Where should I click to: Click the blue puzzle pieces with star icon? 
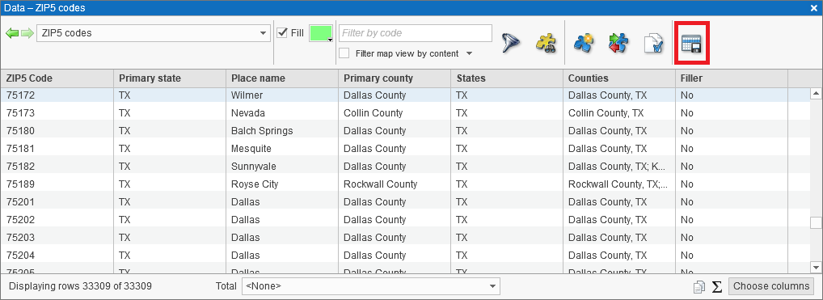tap(584, 43)
